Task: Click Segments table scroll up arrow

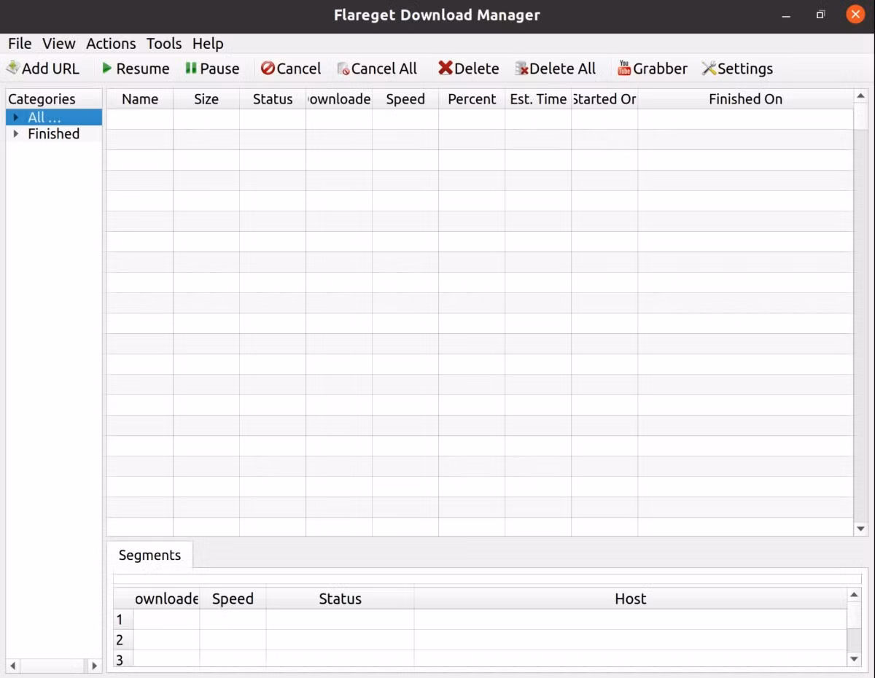Action: [855, 596]
